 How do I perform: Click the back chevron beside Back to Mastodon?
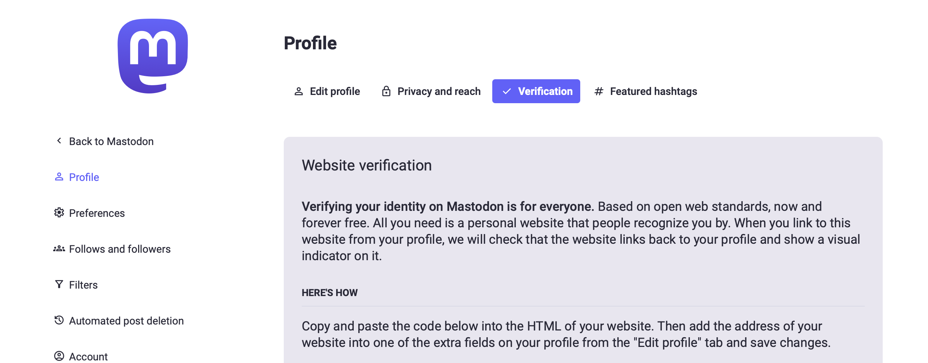click(x=59, y=141)
